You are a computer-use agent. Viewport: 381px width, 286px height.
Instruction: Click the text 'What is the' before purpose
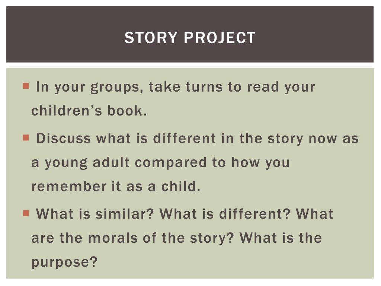[x=281, y=238]
